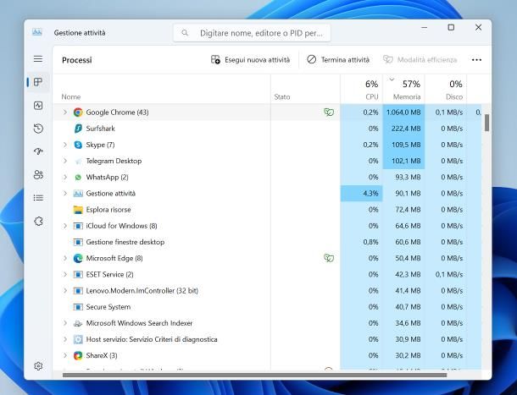Minimize the Gestione attività window

click(x=425, y=28)
